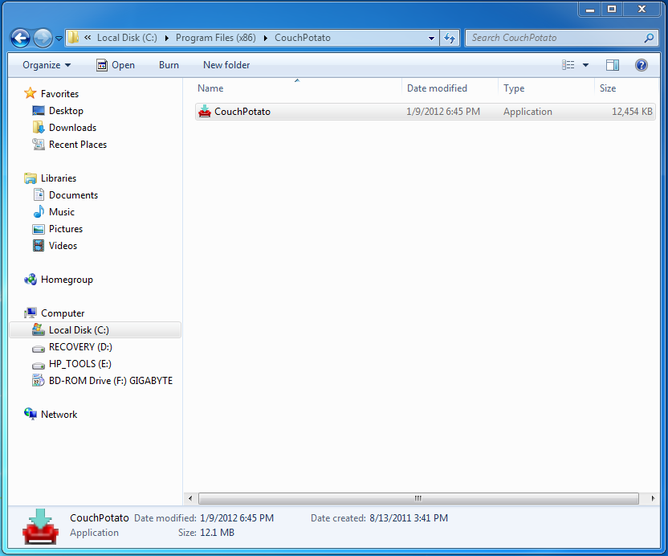This screenshot has height=556, width=668.
Task: Open RECOVERY (D:) drive
Action: pyautogui.click(x=80, y=347)
